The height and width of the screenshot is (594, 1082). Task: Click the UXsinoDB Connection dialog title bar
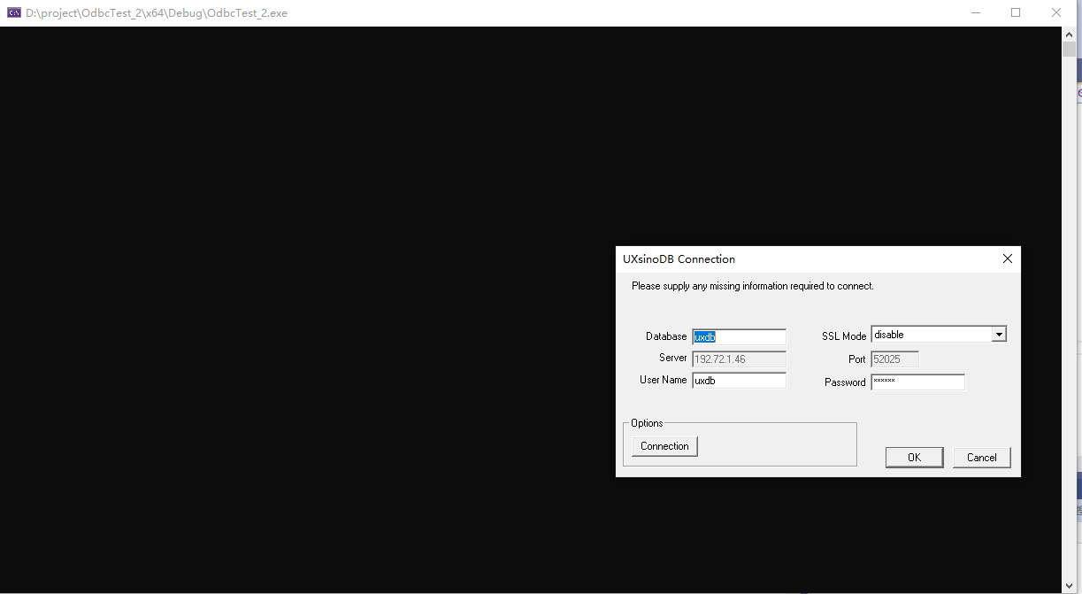point(796,259)
